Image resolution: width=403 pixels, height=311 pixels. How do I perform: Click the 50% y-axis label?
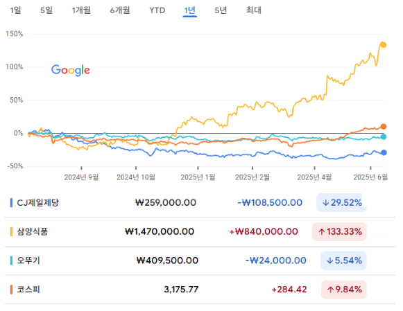(x=17, y=100)
